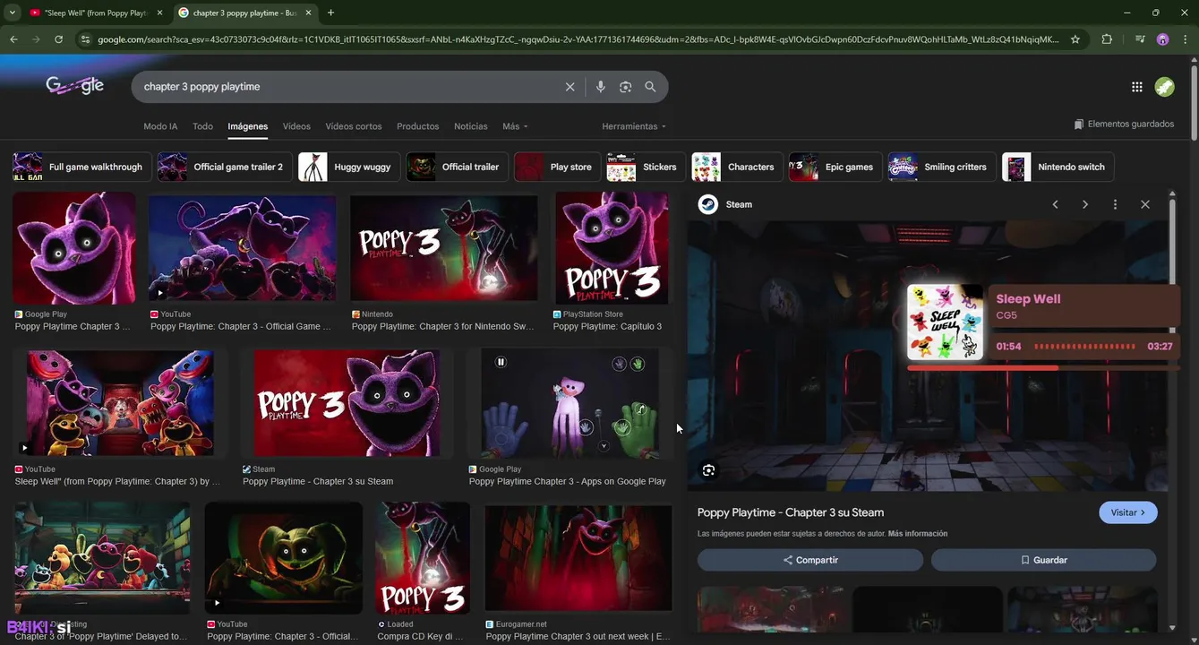The height and width of the screenshot is (645, 1199).
Task: Open Google Lens image search icon
Action: click(625, 87)
